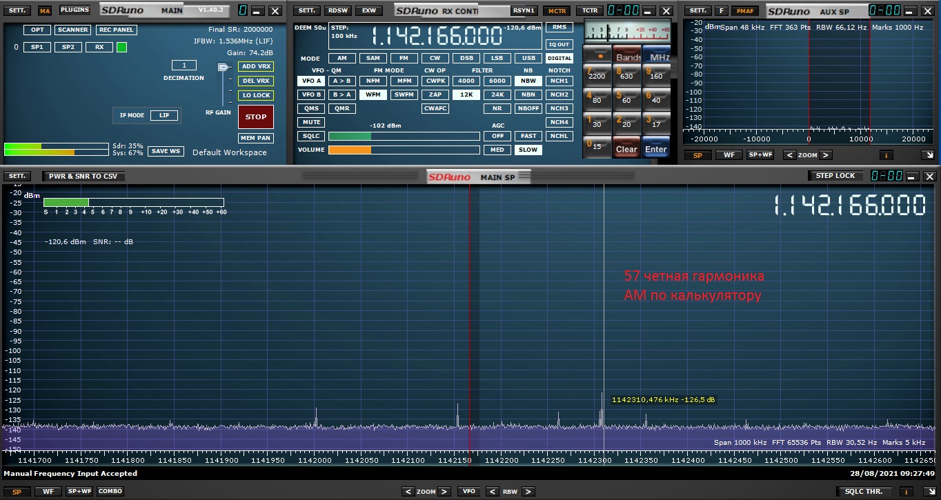Image resolution: width=941 pixels, height=500 pixels.
Task: Select MFM FM mode
Action: tap(404, 81)
